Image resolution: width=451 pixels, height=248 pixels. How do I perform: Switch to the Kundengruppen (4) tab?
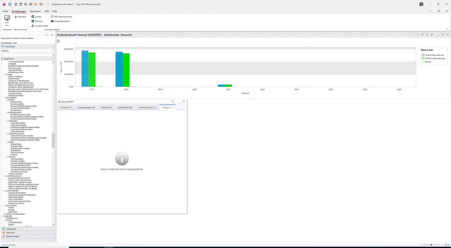pos(86,107)
